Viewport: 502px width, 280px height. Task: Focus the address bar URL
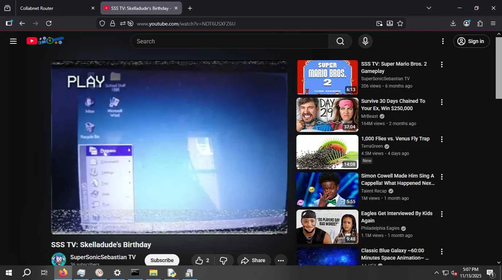click(186, 24)
